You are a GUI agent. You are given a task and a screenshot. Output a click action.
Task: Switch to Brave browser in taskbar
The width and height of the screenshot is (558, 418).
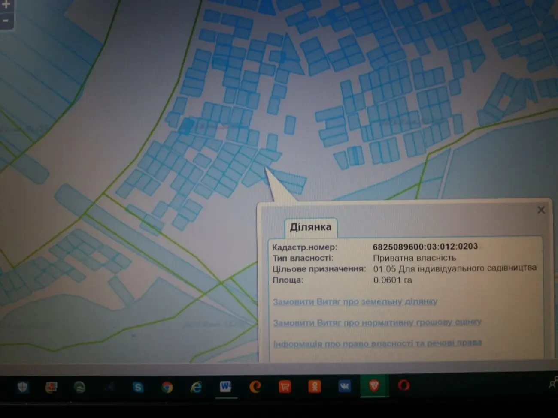374,386
